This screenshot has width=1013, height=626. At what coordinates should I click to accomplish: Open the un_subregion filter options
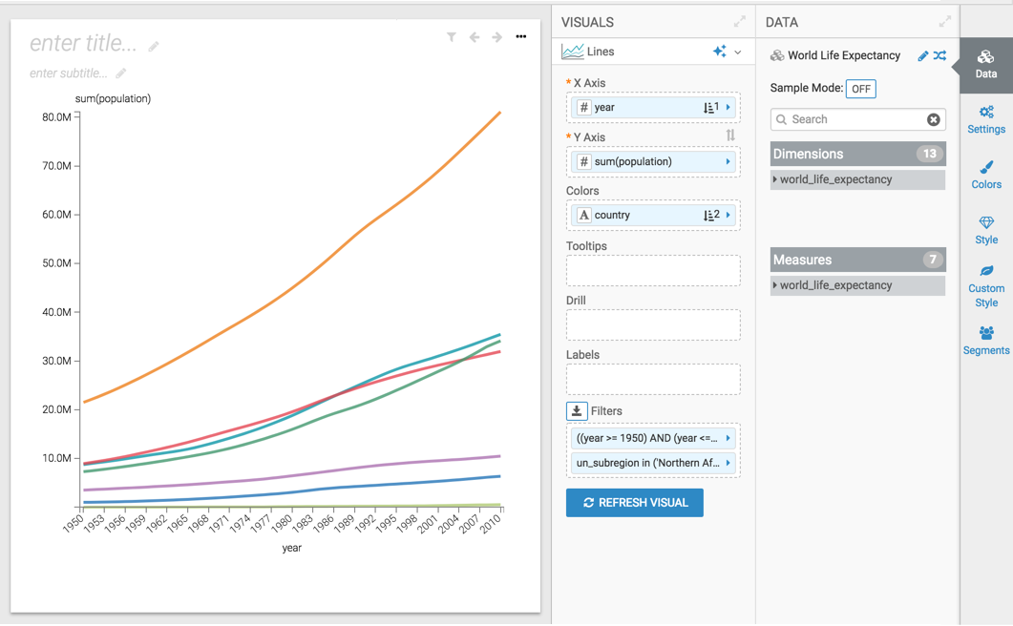point(728,463)
